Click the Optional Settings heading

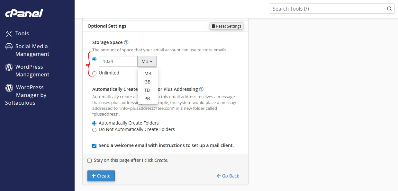[107, 26]
